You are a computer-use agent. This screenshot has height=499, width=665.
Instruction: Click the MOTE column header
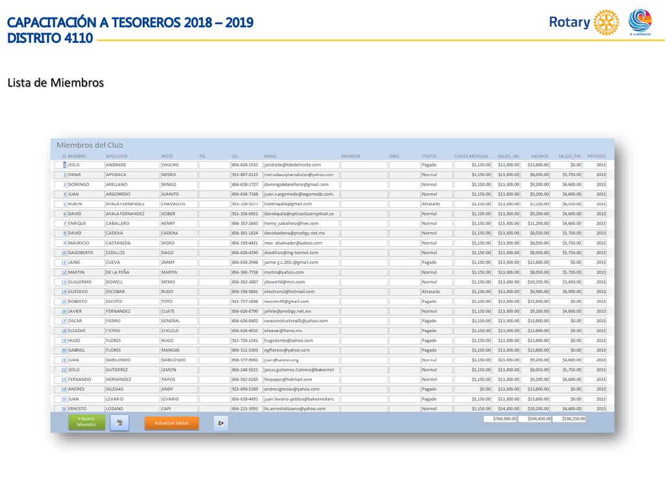coord(167,156)
